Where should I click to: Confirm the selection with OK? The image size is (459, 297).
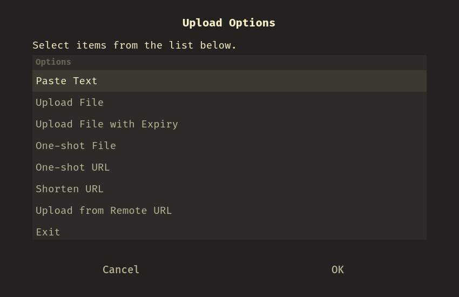[x=337, y=270]
